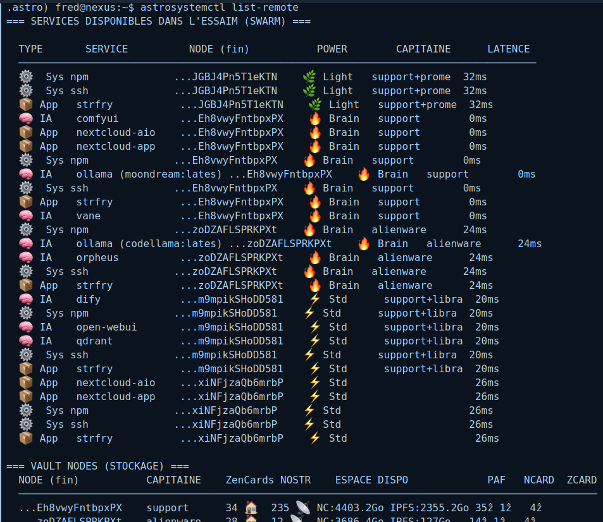Click the ZenCards column header
The height and width of the screenshot is (522, 603).
click(250, 480)
